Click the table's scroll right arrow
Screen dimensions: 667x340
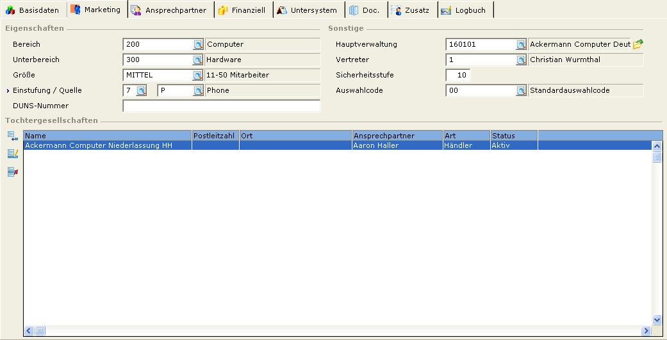646,330
